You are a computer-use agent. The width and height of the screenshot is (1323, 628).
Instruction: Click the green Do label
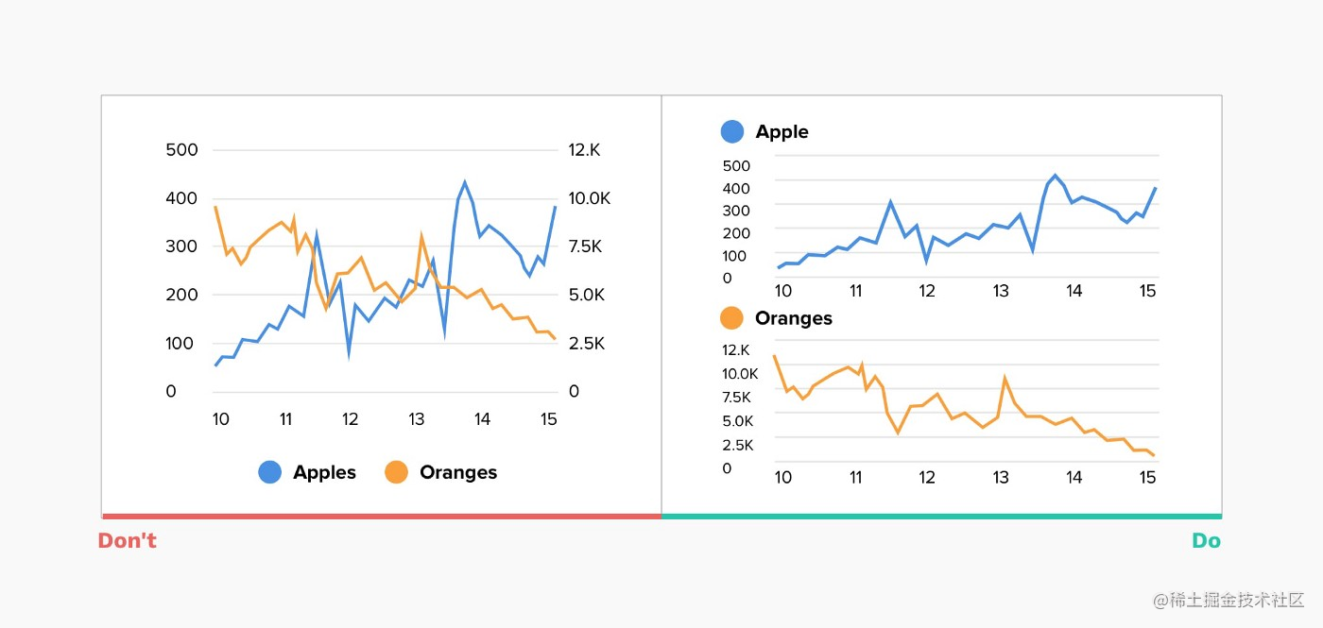[x=1206, y=541]
